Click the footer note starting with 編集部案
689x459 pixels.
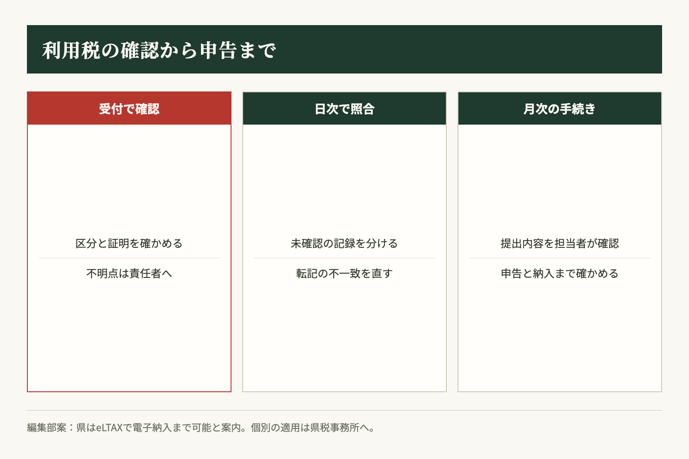(x=201, y=428)
